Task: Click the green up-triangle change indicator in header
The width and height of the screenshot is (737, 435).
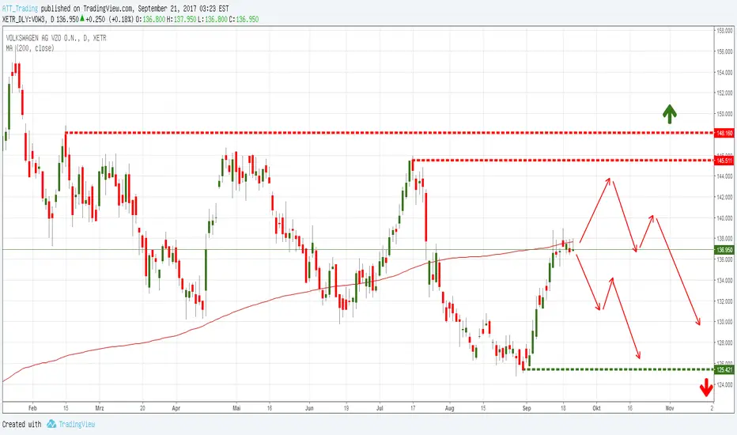Action: click(x=82, y=18)
